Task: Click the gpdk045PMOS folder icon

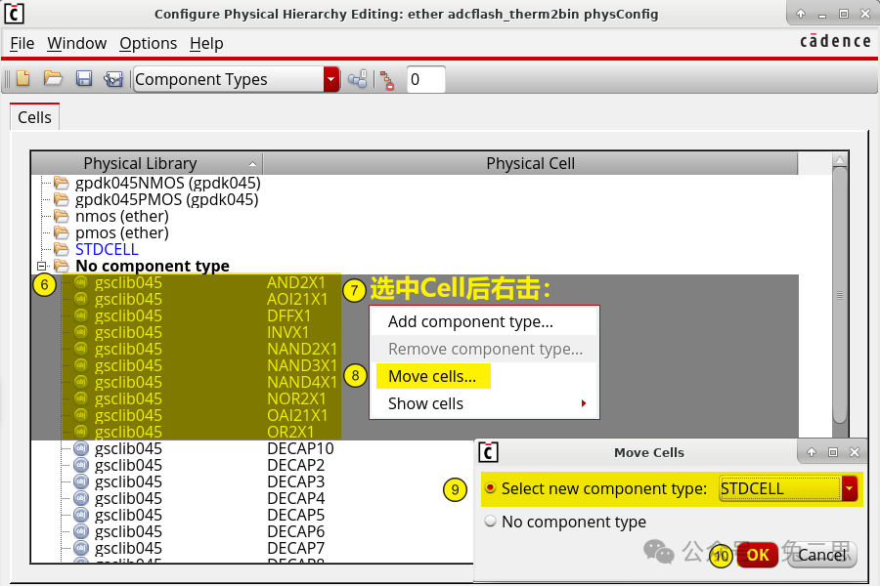Action: point(62,199)
